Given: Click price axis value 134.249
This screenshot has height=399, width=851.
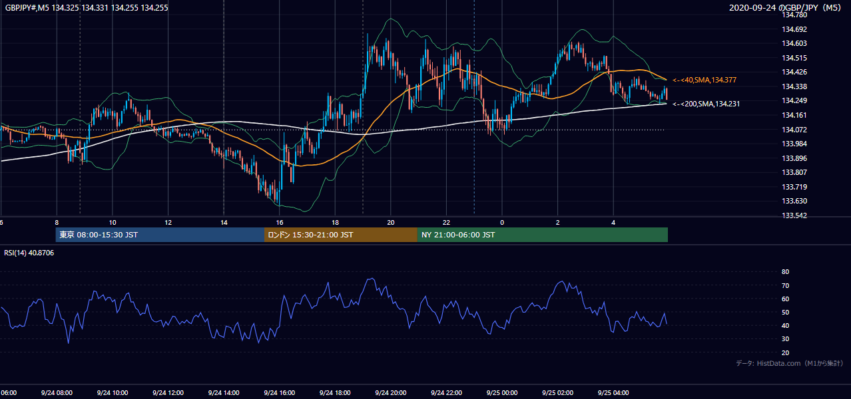Looking at the screenshot, I should [x=794, y=100].
